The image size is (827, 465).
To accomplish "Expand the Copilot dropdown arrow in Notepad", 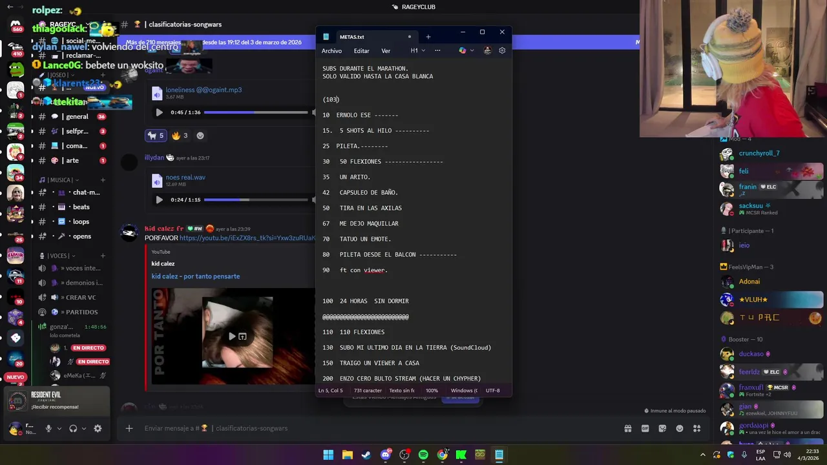I will 472,50.
